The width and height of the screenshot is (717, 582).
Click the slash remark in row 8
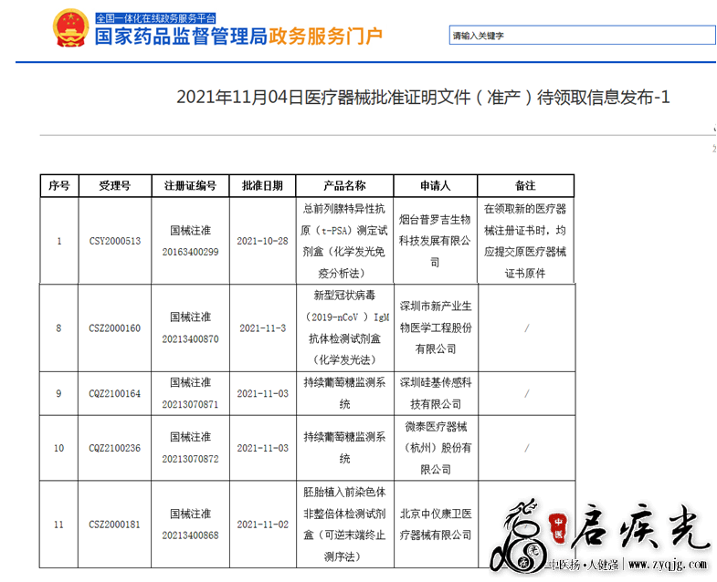tap(527, 328)
